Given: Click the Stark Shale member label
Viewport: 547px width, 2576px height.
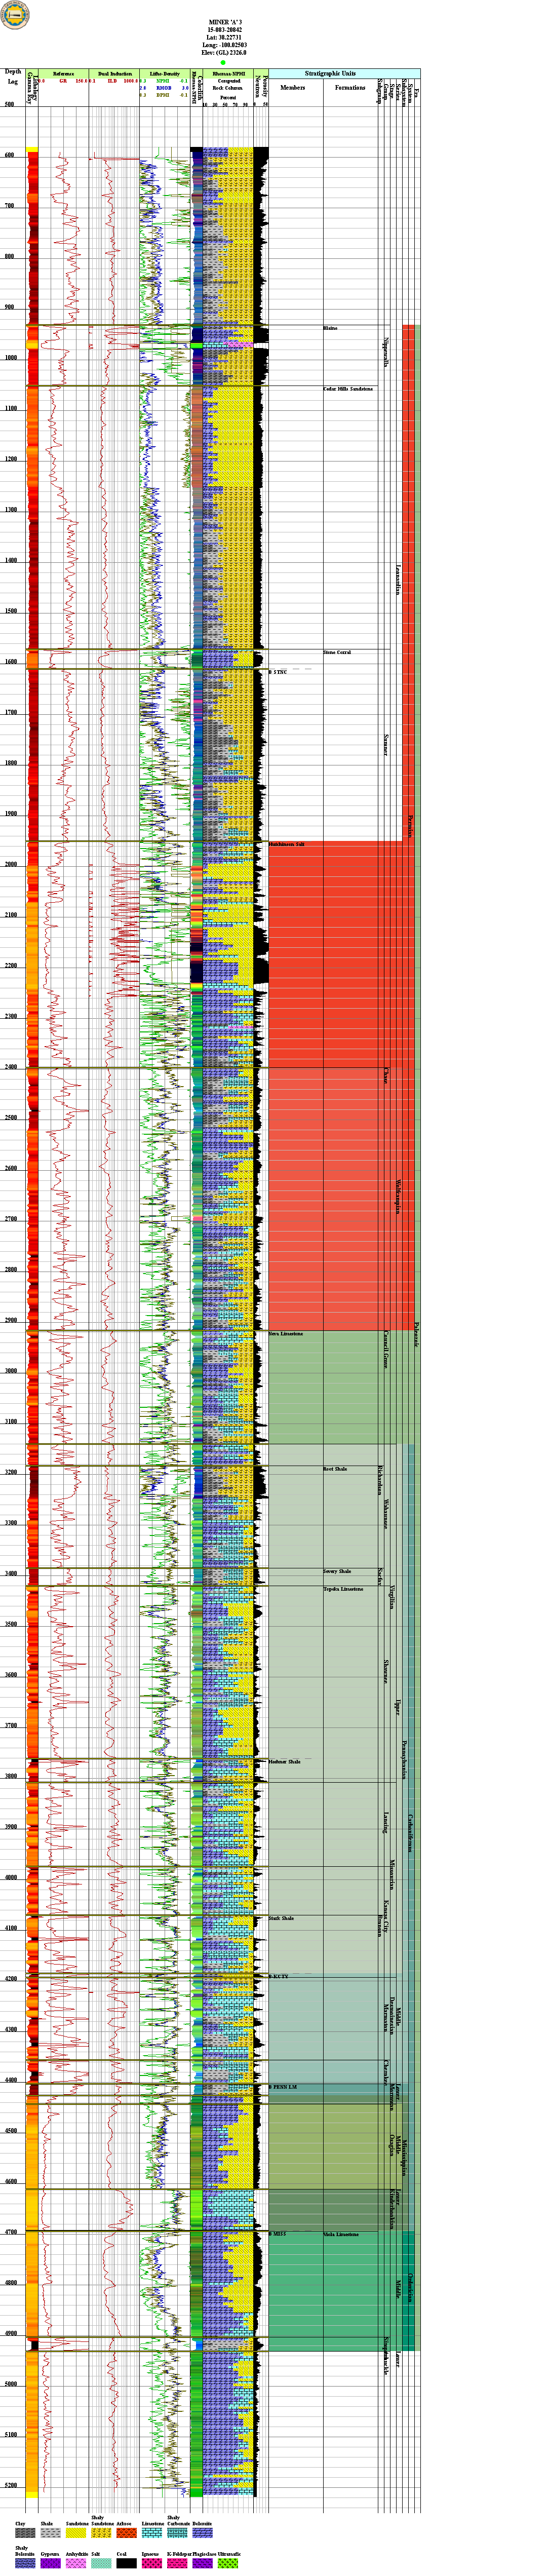Looking at the screenshot, I should coord(281,1918).
